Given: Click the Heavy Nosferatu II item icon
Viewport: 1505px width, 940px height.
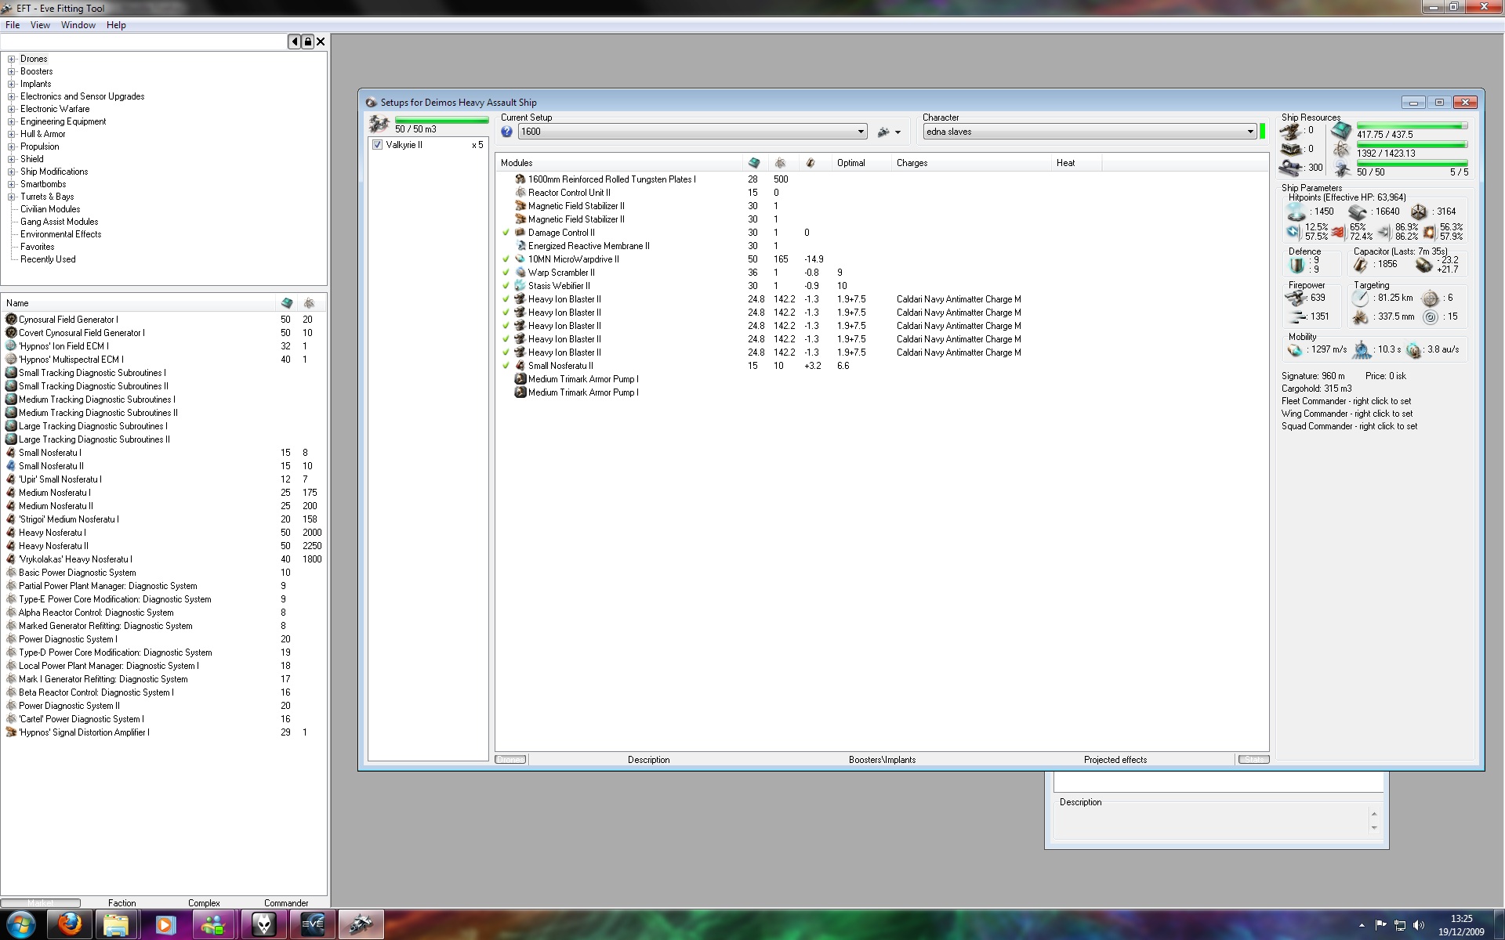Looking at the screenshot, I should 11,546.
